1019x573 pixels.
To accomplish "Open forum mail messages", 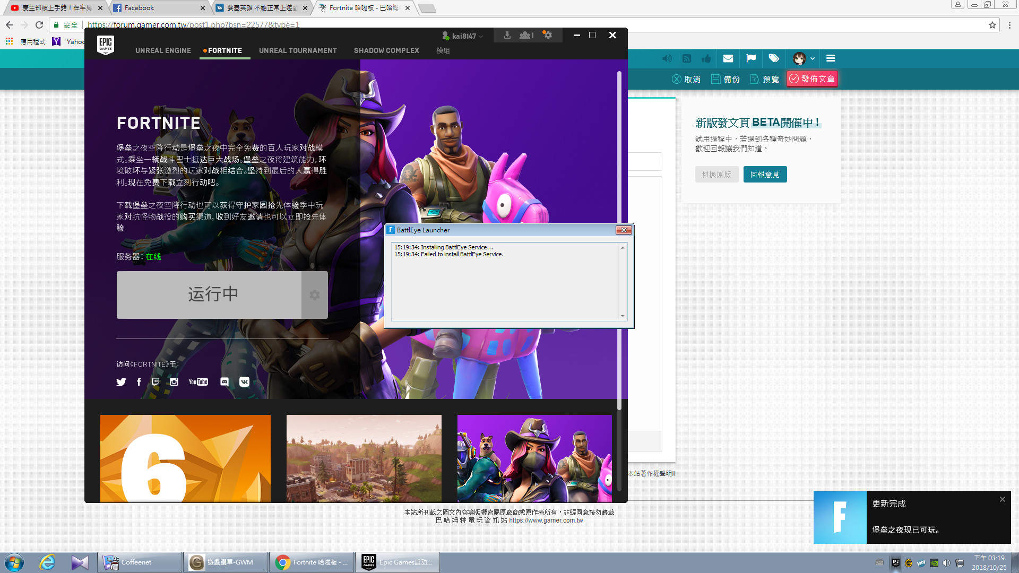I will click(x=728, y=58).
